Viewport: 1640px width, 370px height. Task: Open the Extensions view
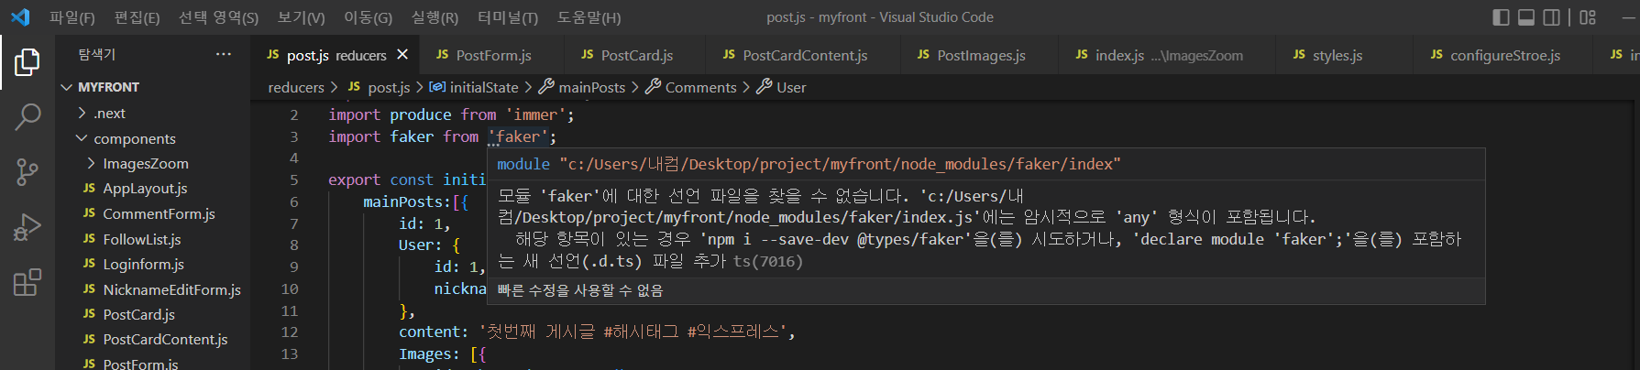tap(28, 282)
